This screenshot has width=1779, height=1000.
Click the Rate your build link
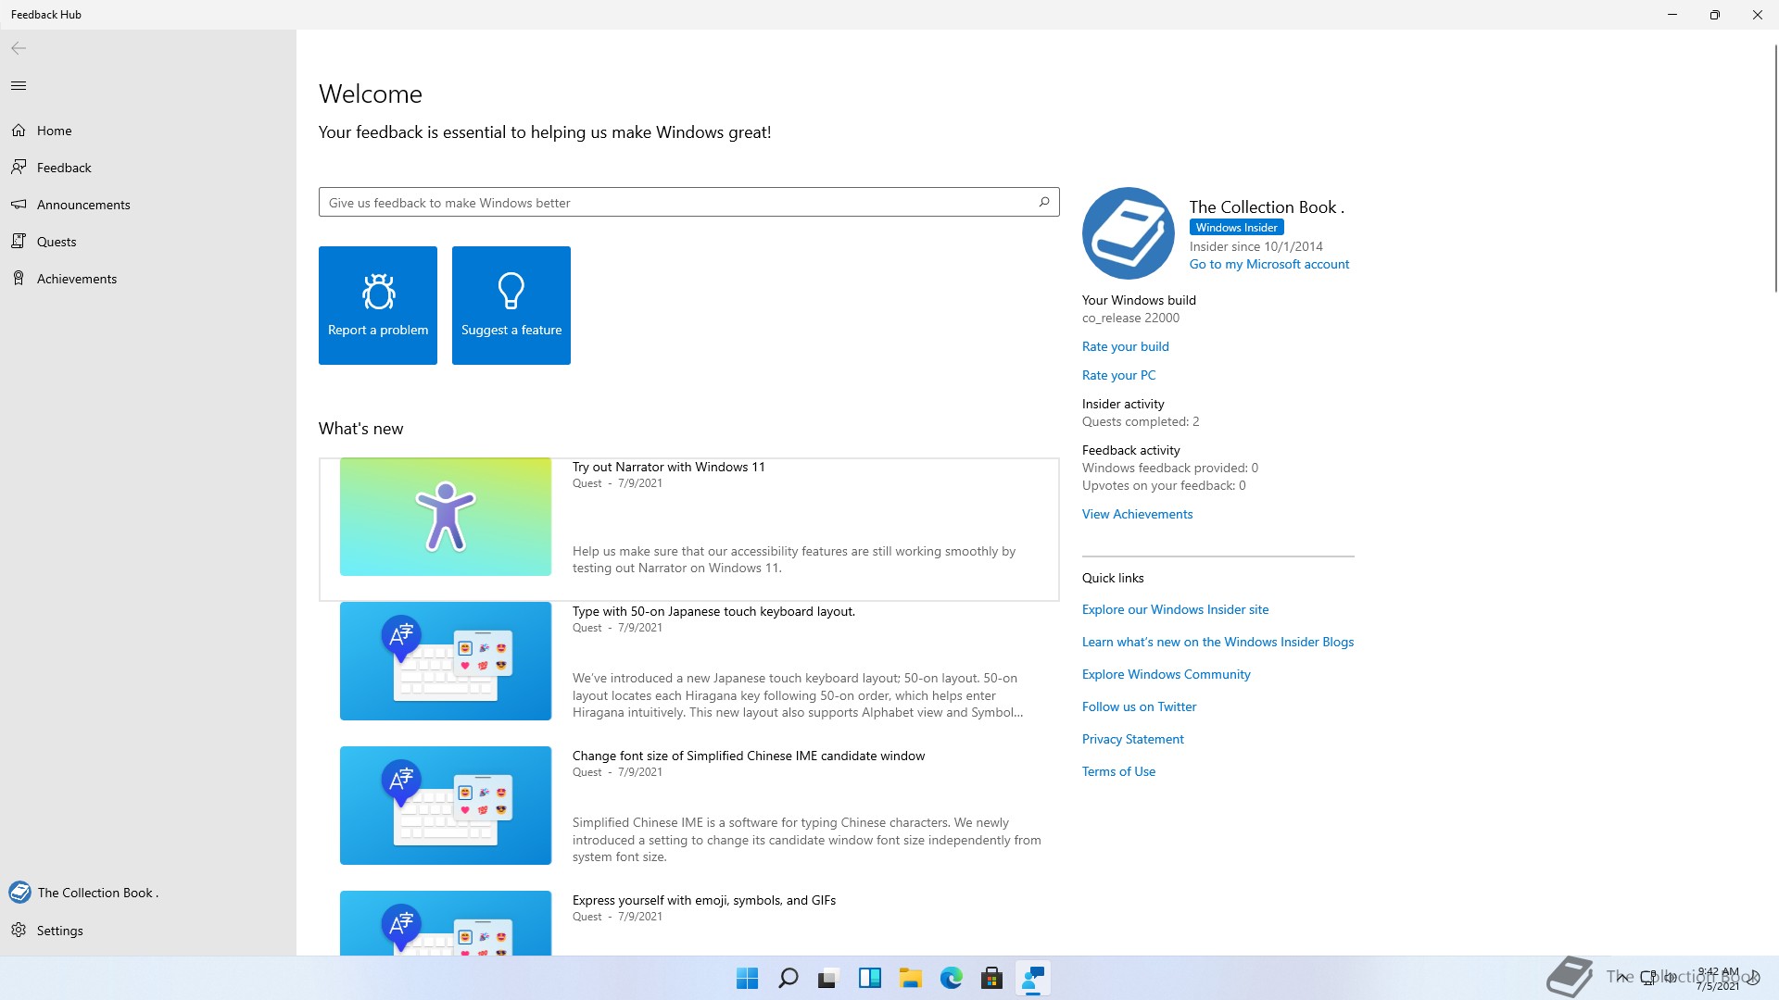1126,346
